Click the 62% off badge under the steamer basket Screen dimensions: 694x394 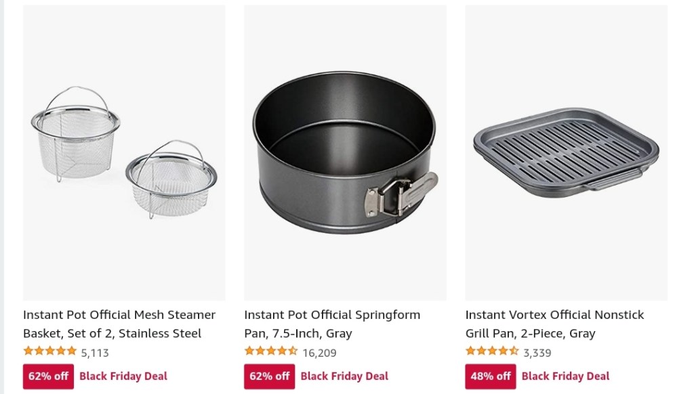click(48, 376)
